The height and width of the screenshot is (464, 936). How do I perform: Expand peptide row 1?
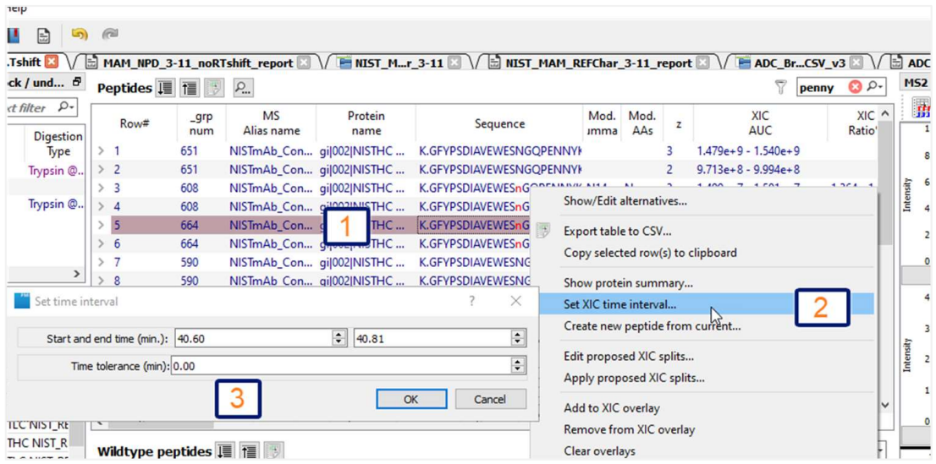pos(102,151)
